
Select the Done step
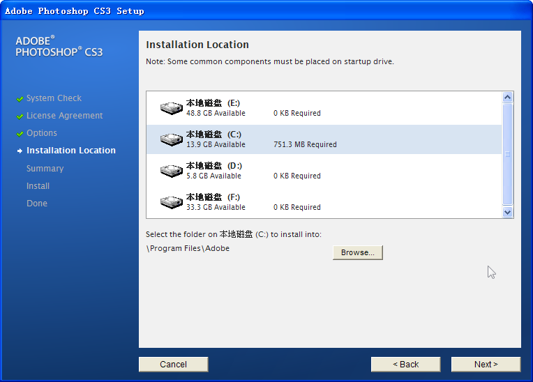(37, 203)
